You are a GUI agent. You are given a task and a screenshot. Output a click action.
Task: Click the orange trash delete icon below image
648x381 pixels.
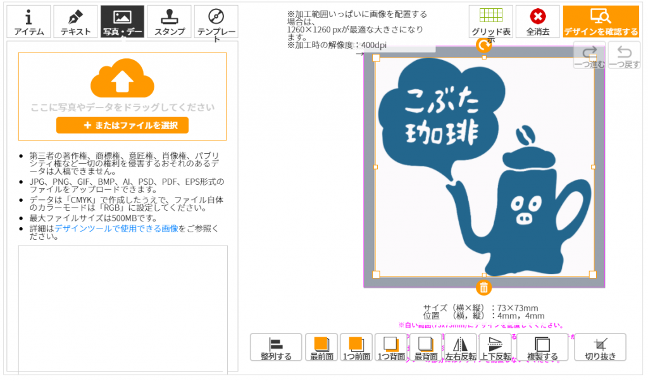pyautogui.click(x=483, y=287)
